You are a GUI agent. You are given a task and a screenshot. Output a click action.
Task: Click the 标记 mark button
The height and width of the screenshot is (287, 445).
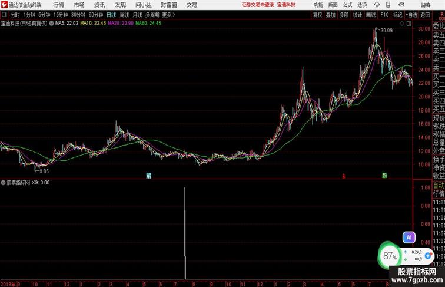[397, 15]
